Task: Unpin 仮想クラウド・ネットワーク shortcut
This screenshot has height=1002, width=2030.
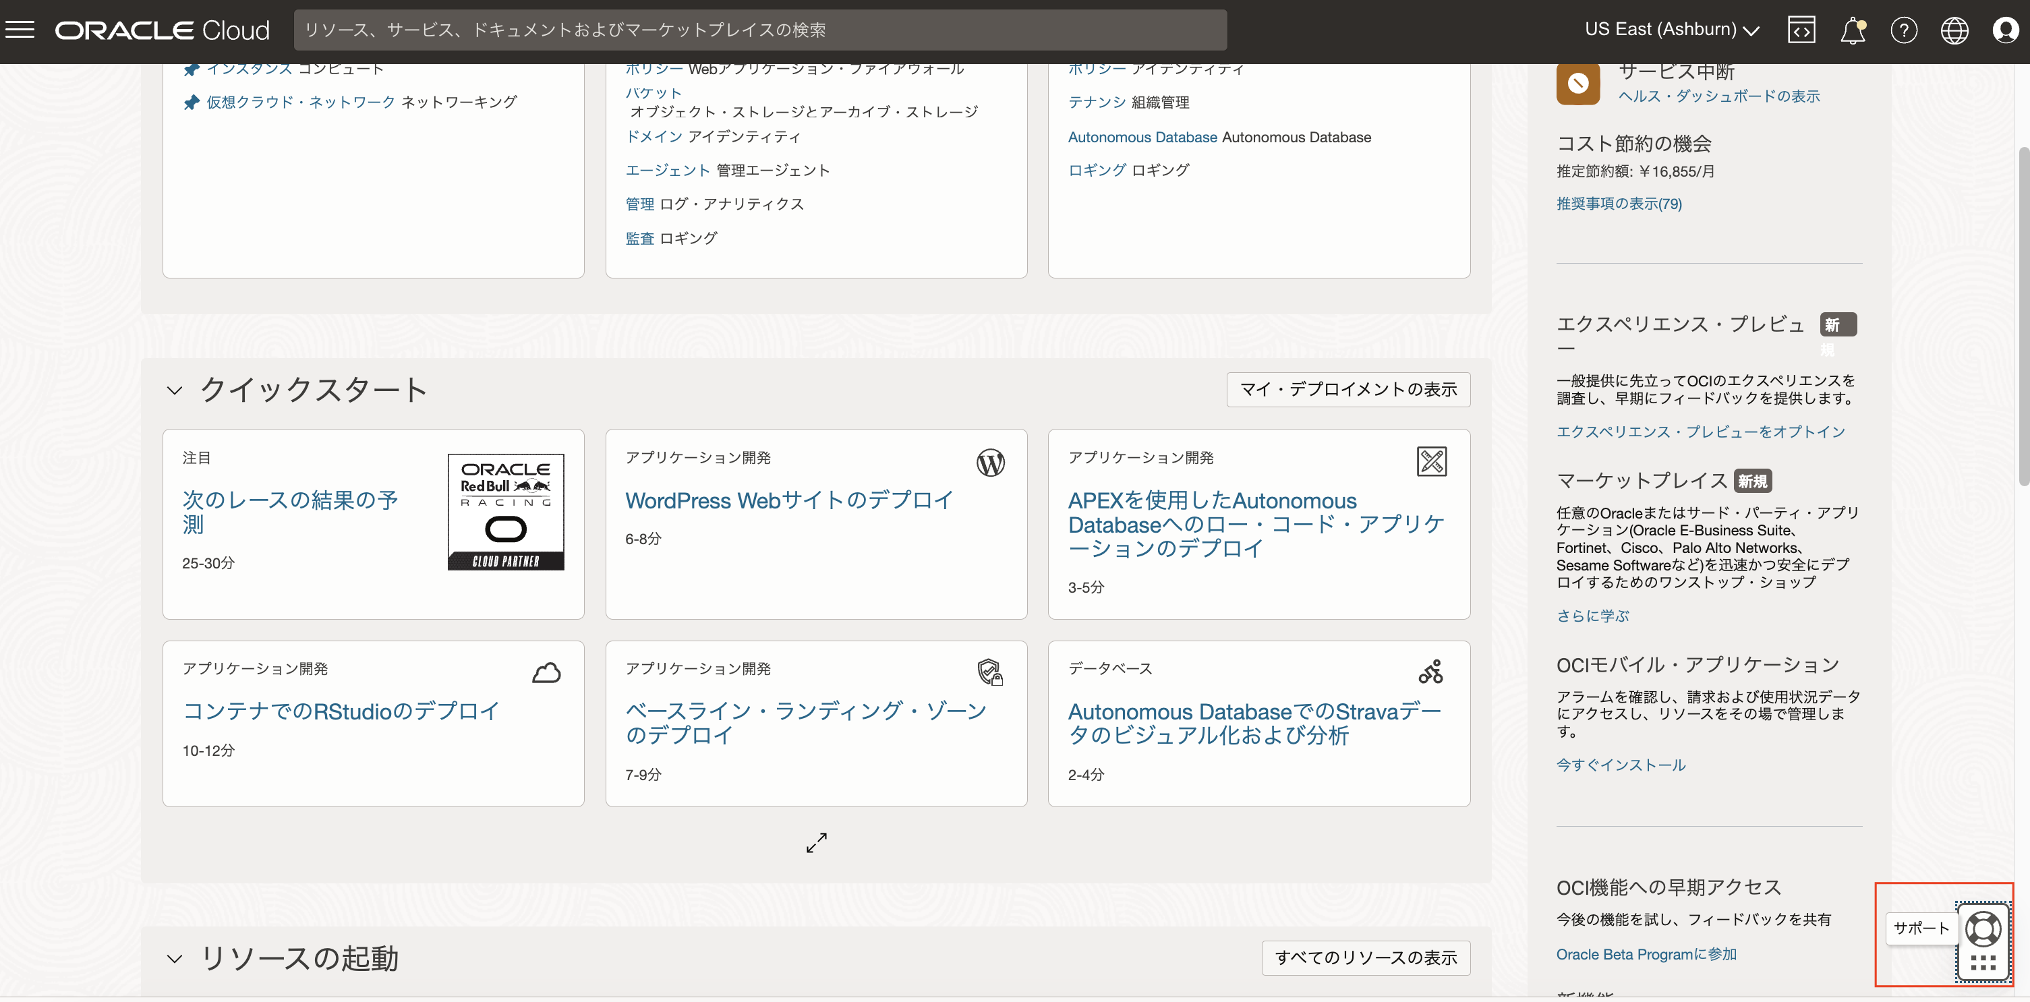Action: (x=192, y=102)
